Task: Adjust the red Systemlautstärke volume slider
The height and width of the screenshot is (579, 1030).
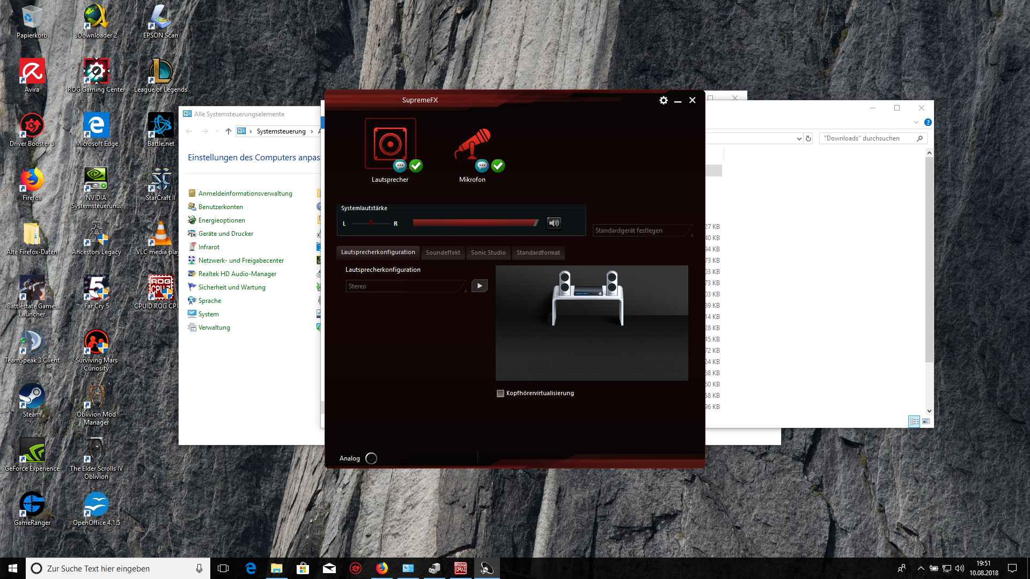Action: [x=475, y=223]
